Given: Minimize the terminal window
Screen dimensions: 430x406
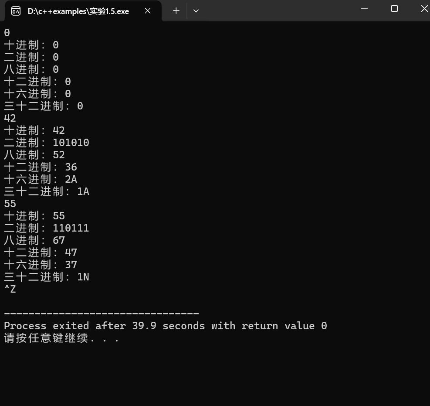Looking at the screenshot, I should 364,9.
